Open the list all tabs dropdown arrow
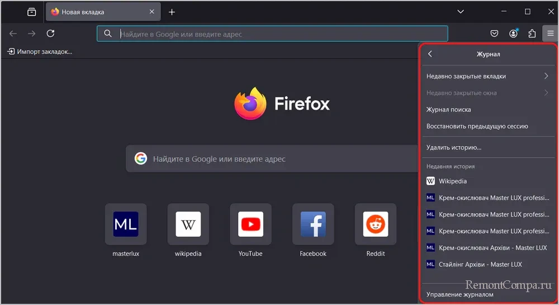 (x=461, y=12)
